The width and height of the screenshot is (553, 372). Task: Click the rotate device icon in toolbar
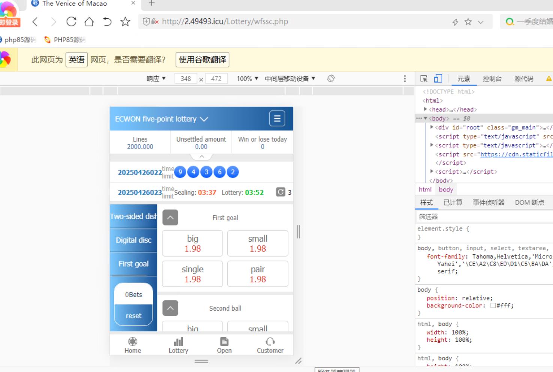point(331,79)
